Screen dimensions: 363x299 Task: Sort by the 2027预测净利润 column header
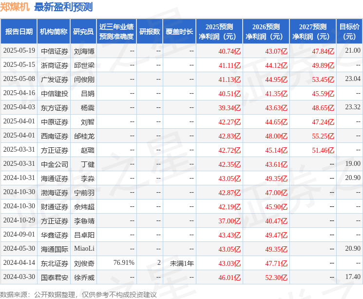tap(312, 32)
